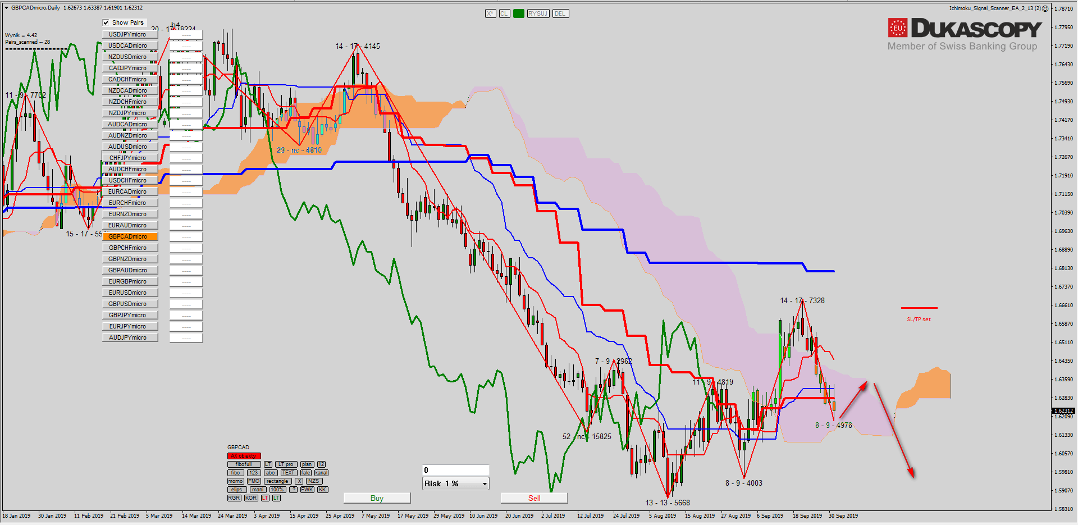Screen dimensions: 1078x525
Task: Open the Risk 1 % dropdown
Action: [x=484, y=483]
